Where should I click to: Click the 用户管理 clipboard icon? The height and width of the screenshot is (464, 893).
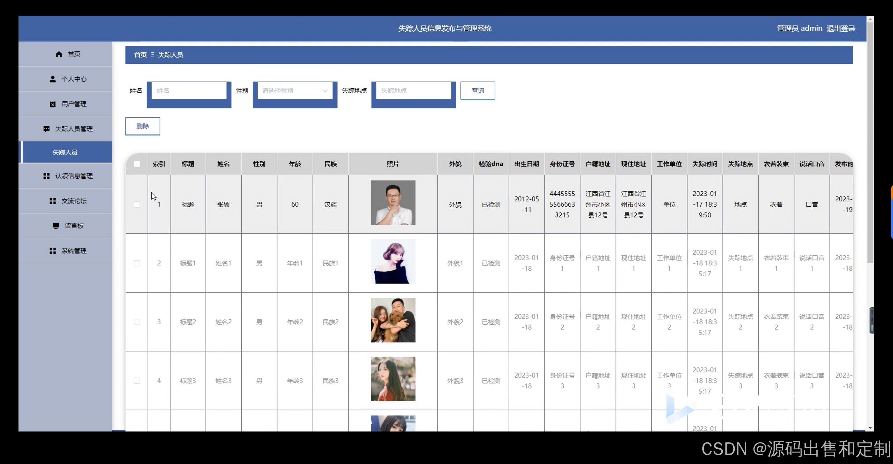click(53, 104)
